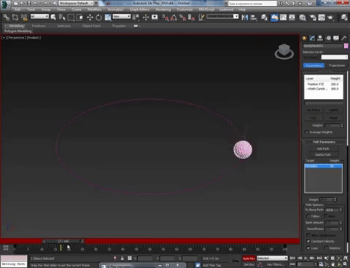This screenshot has width=350, height=268.
Task: Open the Named Selection Sets dropdown
Action: (222, 17)
